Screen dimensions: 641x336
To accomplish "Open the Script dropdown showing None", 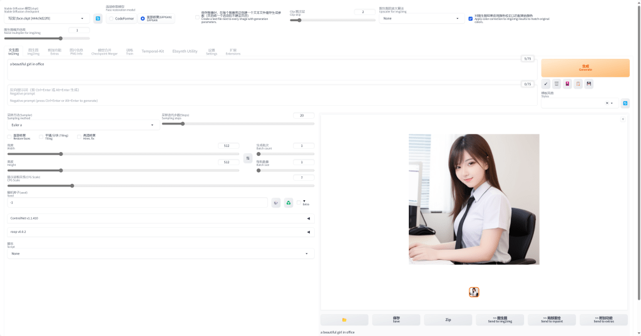I will click(x=160, y=253).
